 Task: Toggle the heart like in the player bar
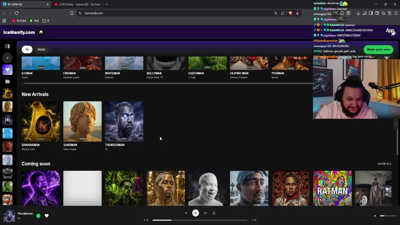click(x=47, y=216)
